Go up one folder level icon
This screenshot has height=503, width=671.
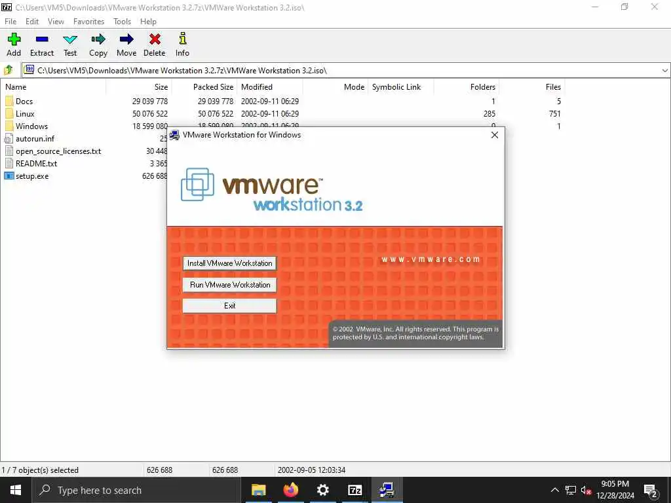(x=9, y=70)
